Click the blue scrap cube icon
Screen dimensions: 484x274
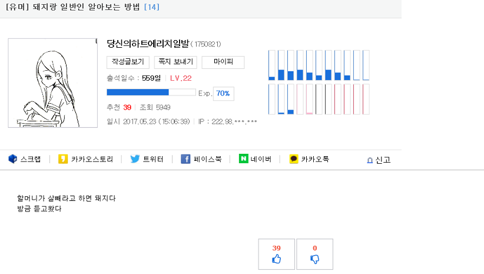tap(12, 159)
